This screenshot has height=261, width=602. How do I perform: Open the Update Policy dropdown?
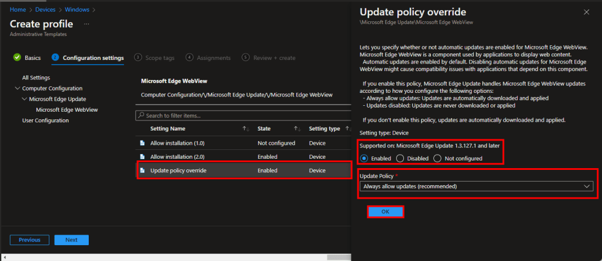point(476,186)
